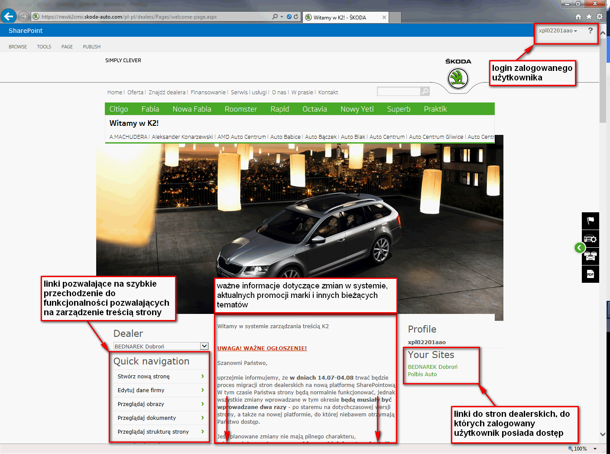Open the Serwis i usługi link
The width and height of the screenshot is (610, 454).
pos(249,93)
